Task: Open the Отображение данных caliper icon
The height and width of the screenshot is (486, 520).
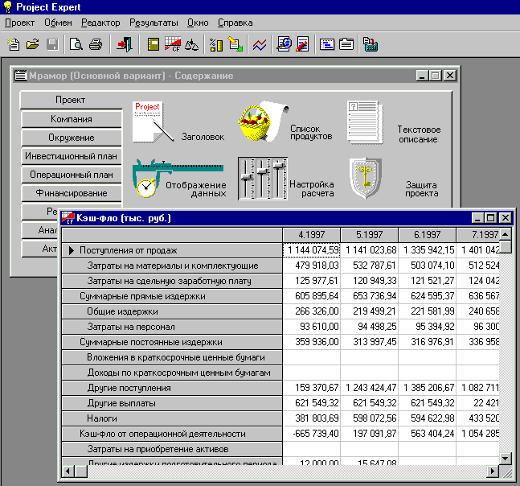Action: click(178, 178)
